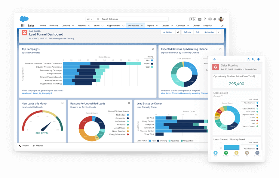Viewport: 279px width, 178px height.
Task: Expand the Opportunities tab chevron
Action: tap(123, 26)
